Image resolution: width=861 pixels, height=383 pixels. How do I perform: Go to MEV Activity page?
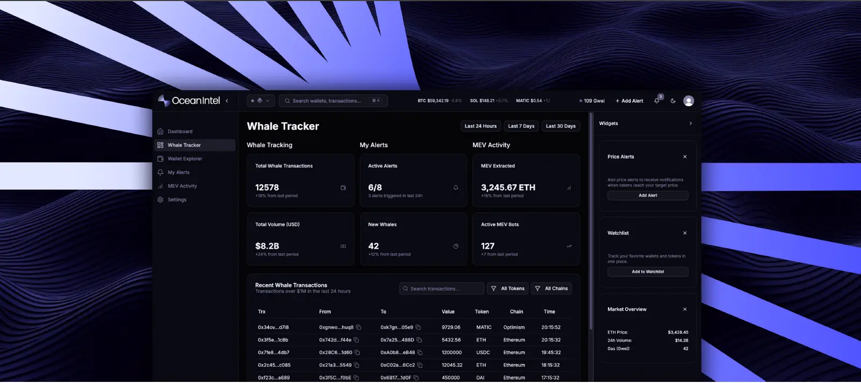pos(182,186)
